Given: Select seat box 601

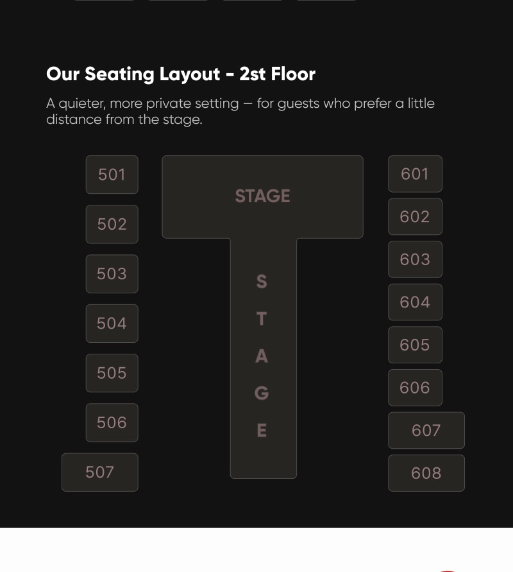Looking at the screenshot, I should (x=415, y=173).
